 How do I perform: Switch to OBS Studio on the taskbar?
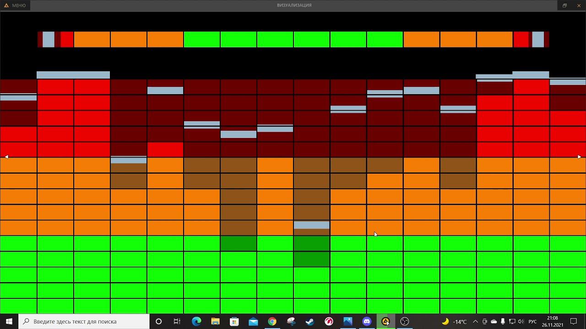point(405,321)
